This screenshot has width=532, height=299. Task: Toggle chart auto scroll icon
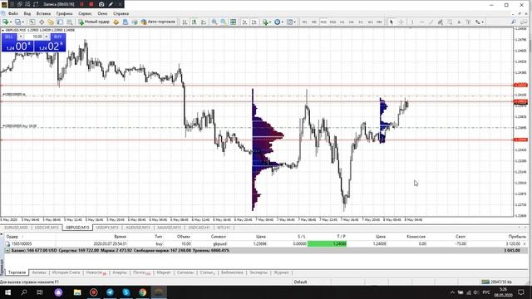[x=244, y=22]
